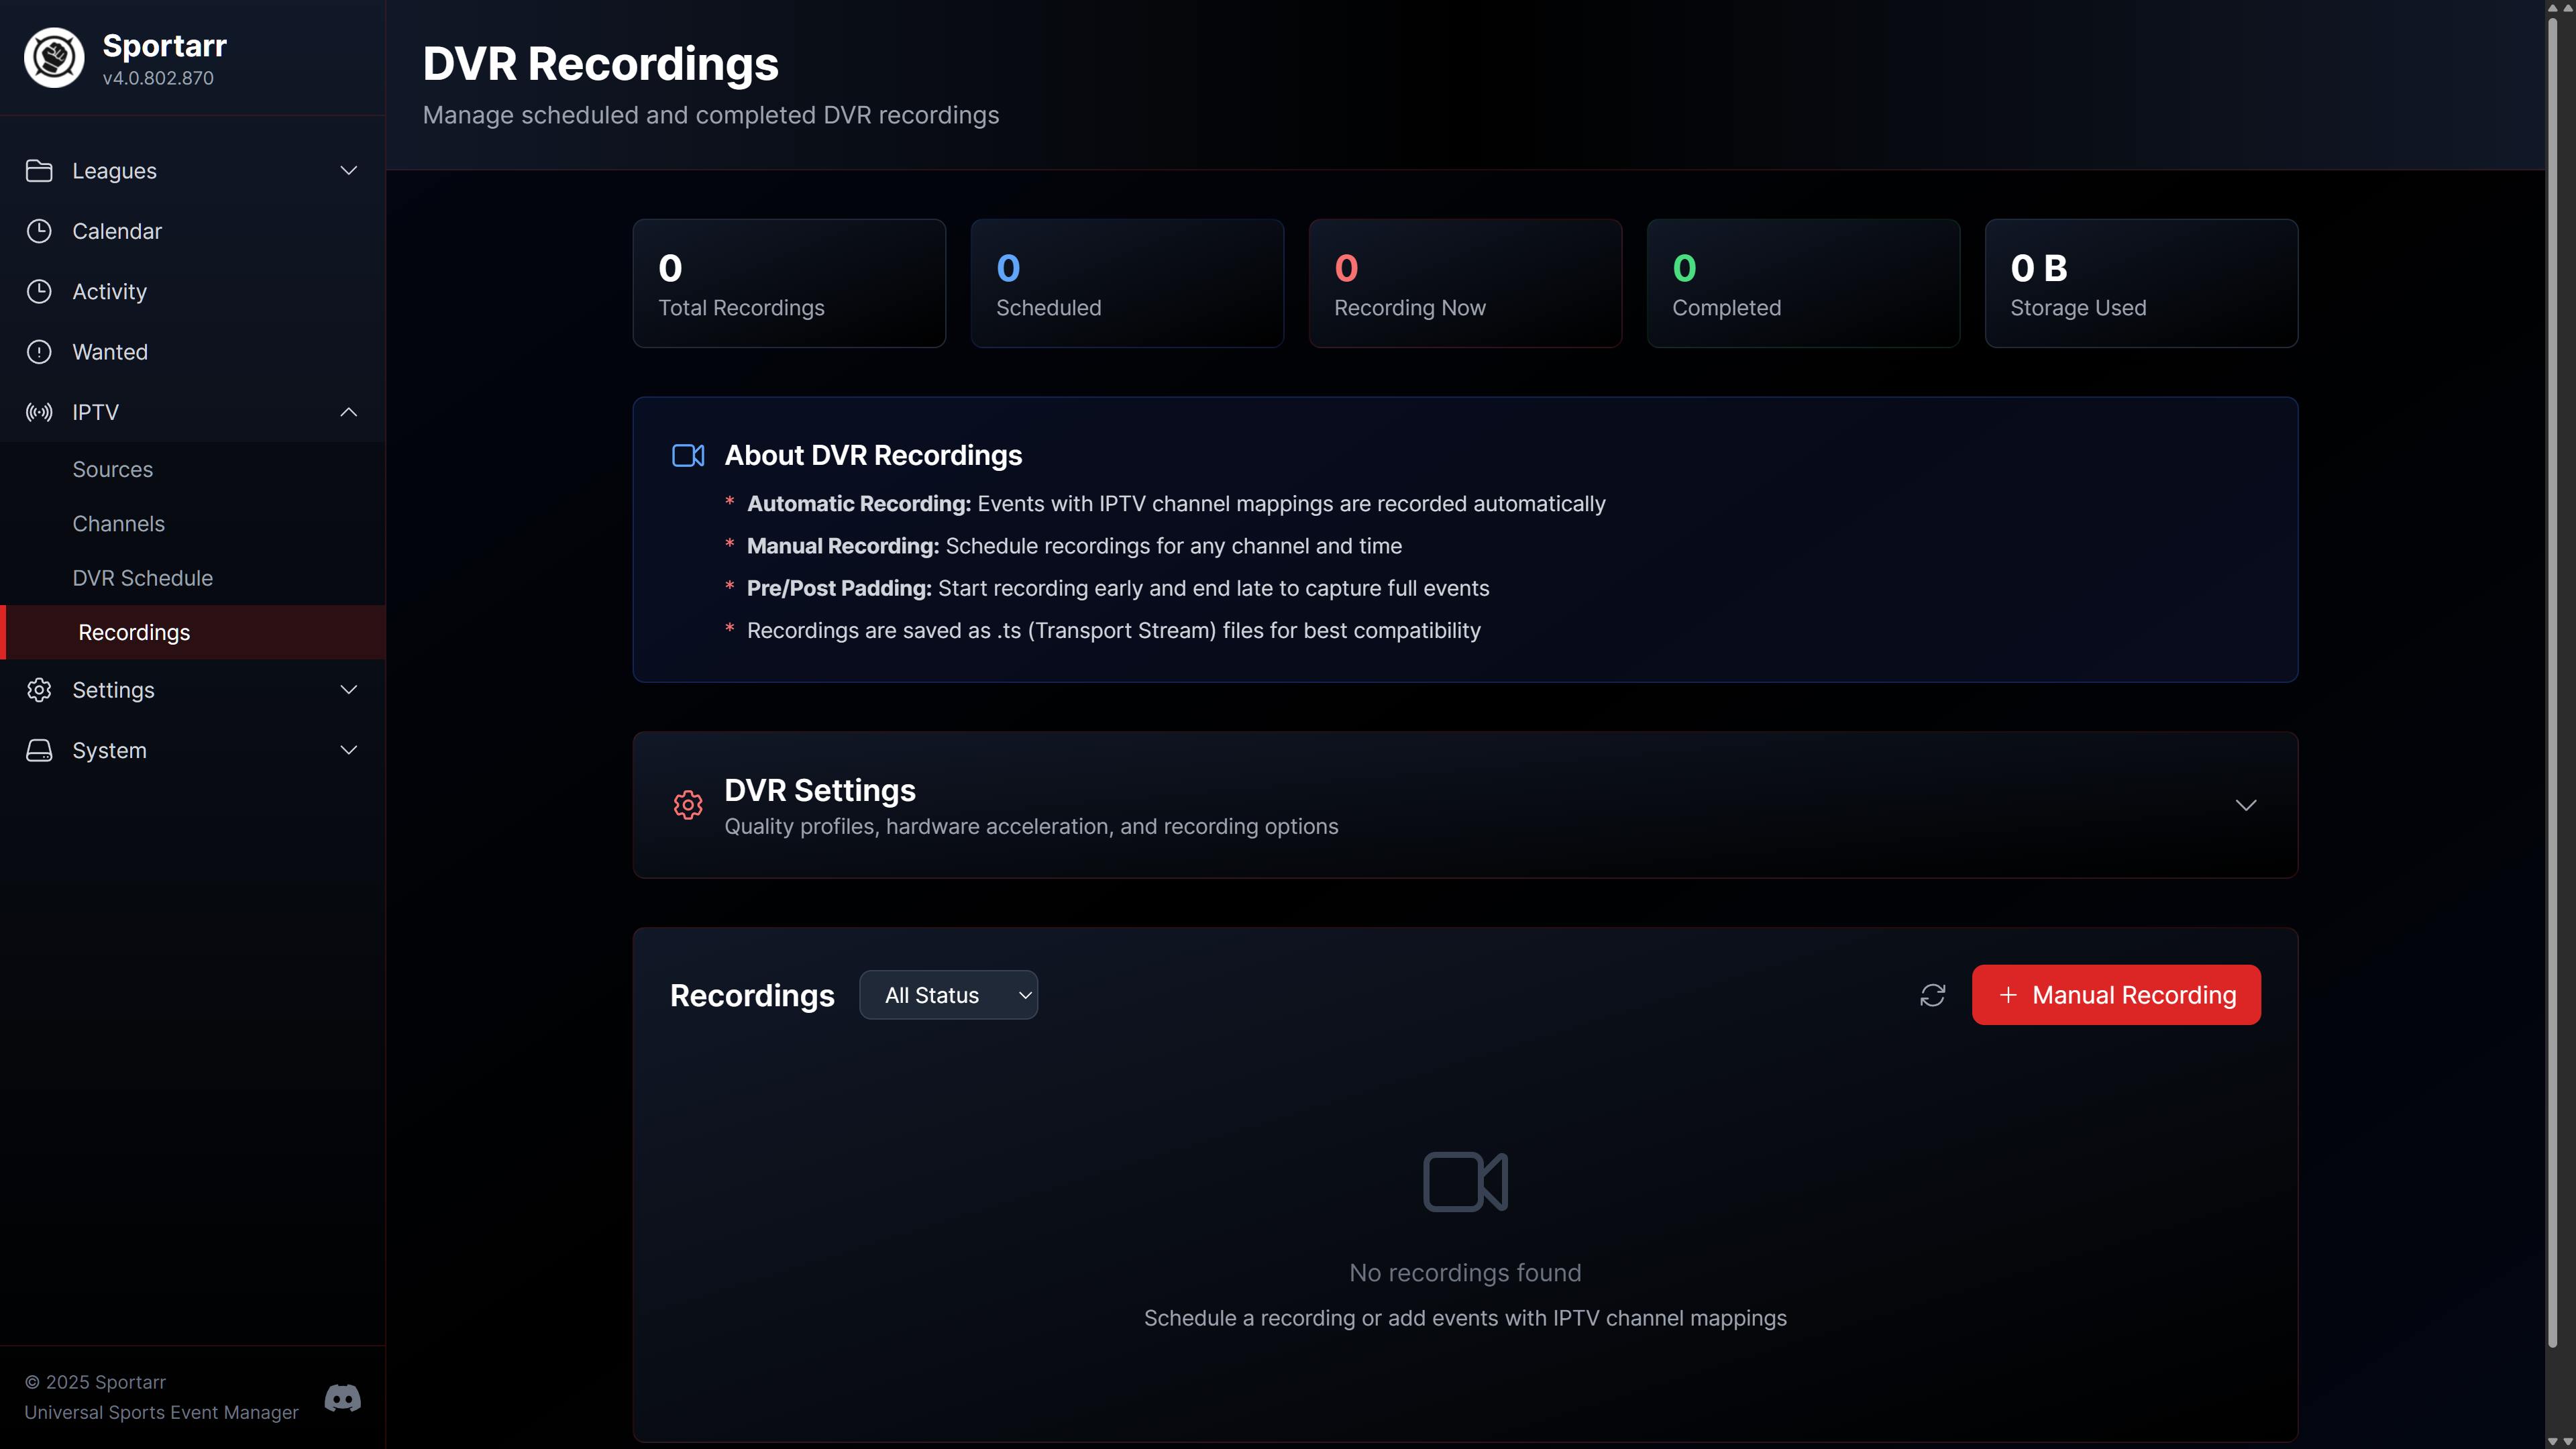2576x1449 pixels.
Task: Click the Total Recordings stat card
Action: [789, 283]
